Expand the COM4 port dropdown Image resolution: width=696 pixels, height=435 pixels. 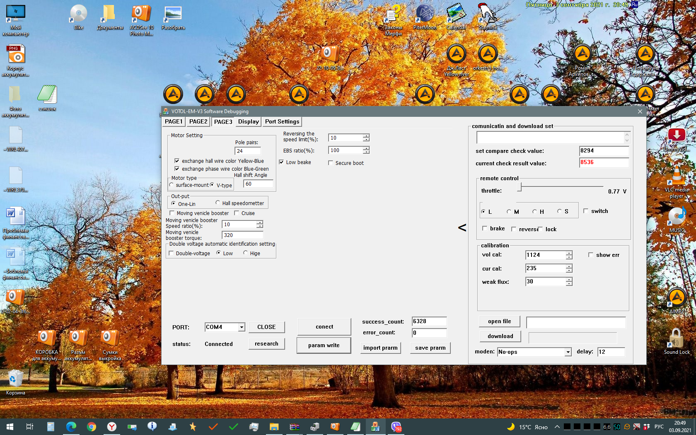(x=242, y=327)
